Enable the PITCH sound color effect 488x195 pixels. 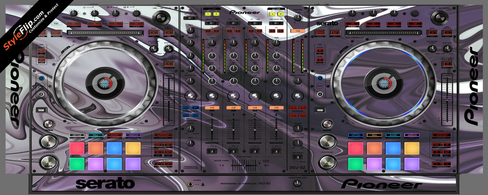tap(186, 115)
